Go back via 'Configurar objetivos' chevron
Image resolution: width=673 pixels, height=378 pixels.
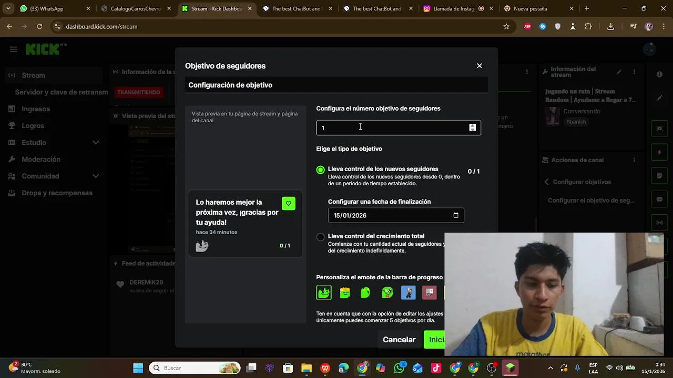[546, 182]
